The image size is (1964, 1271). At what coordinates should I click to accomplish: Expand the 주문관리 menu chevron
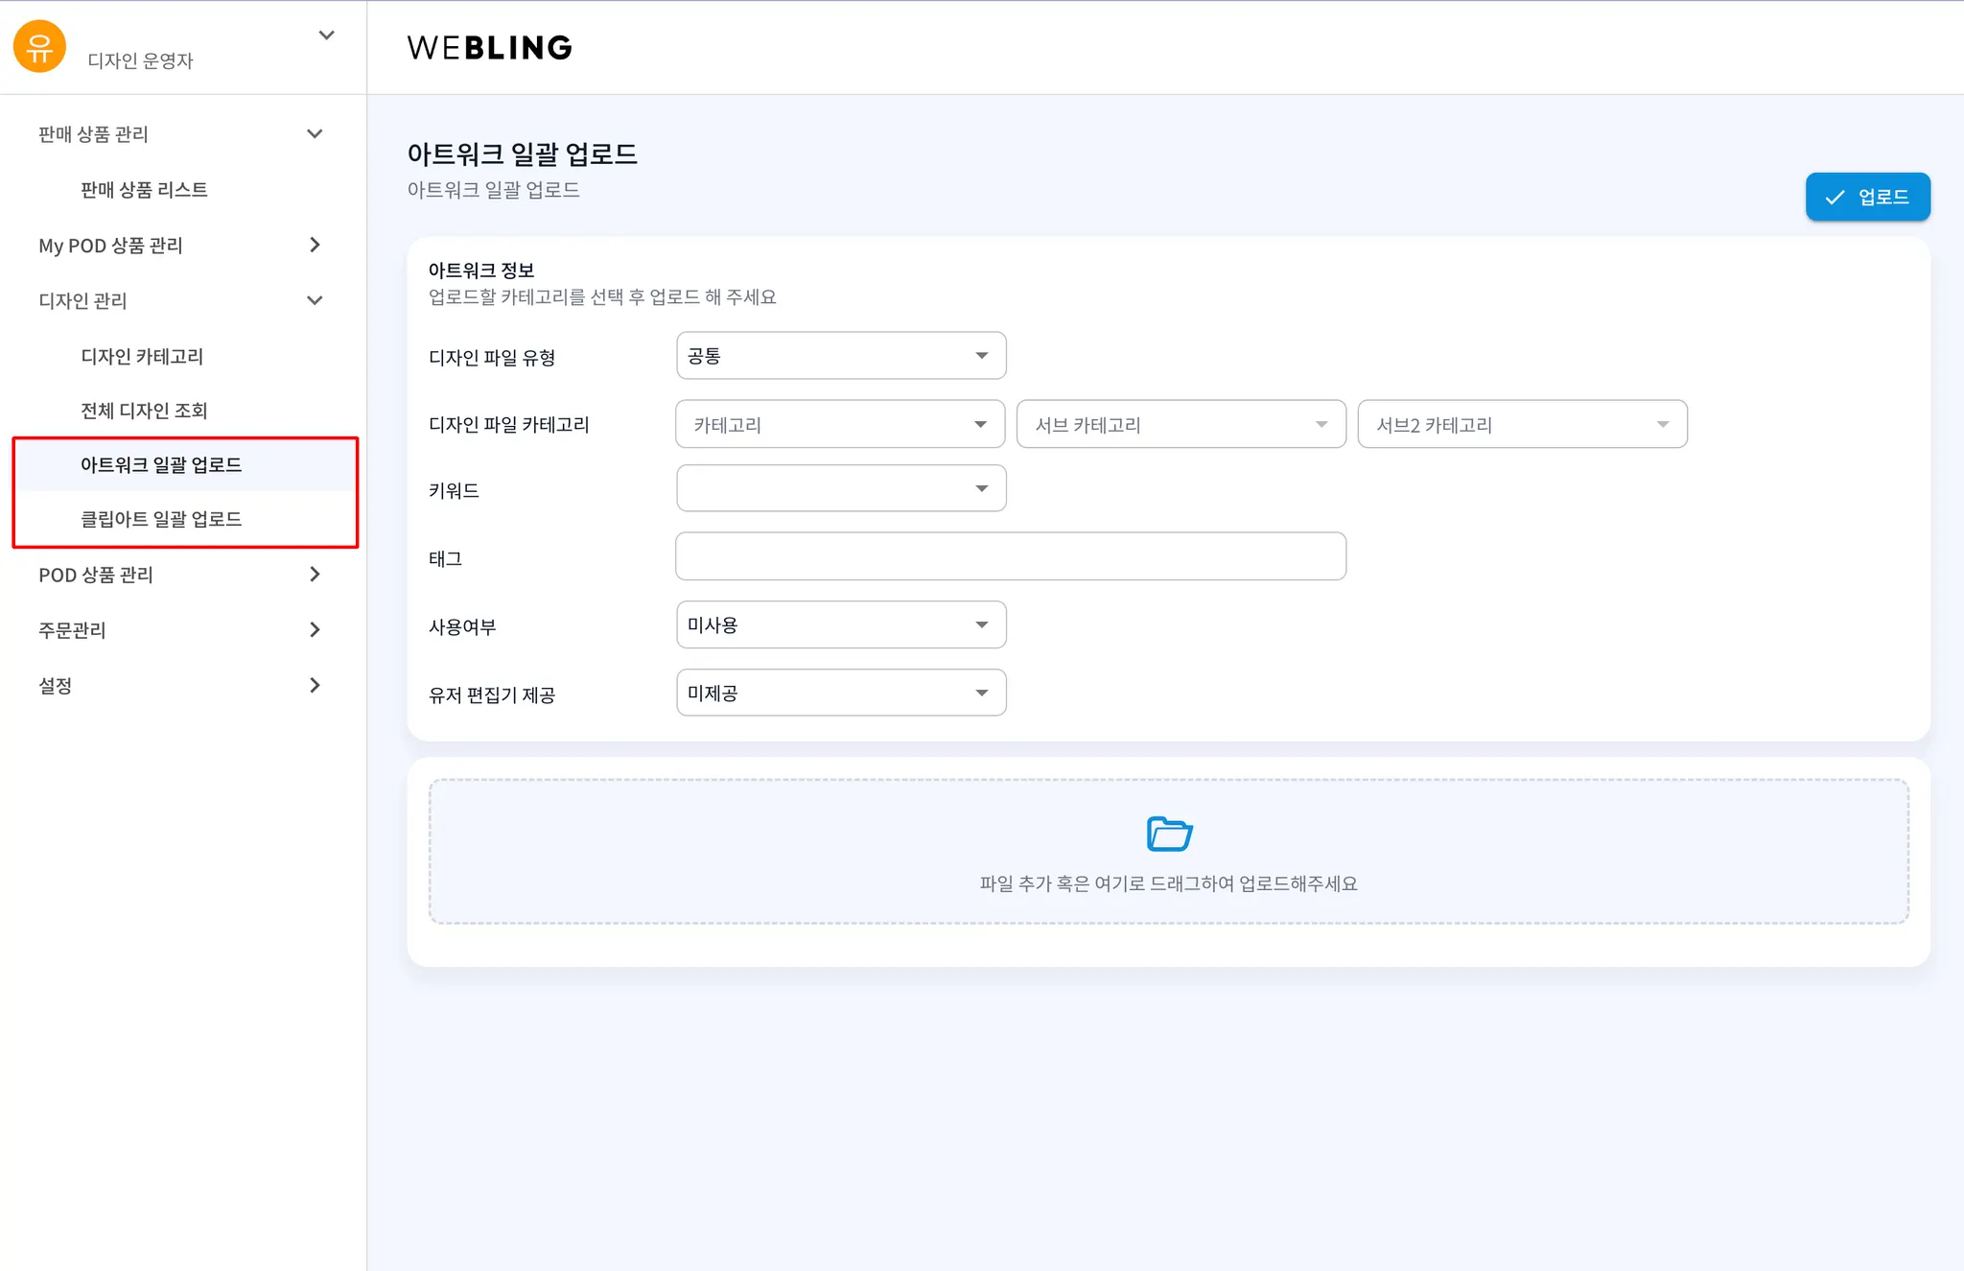coord(315,630)
